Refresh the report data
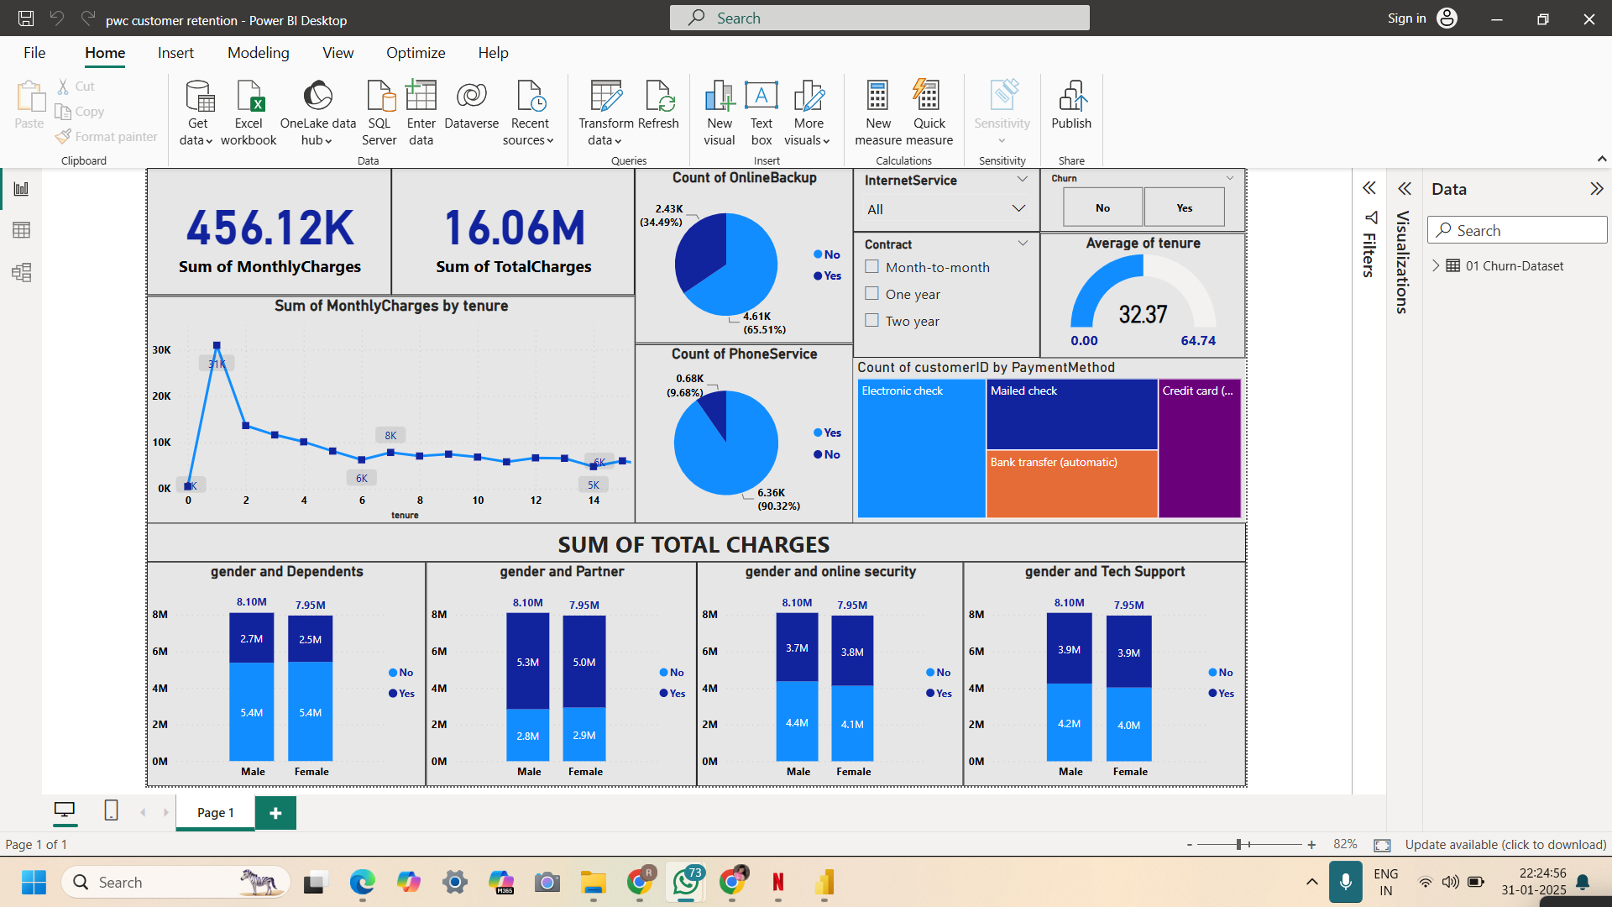The height and width of the screenshot is (907, 1612). (658, 106)
